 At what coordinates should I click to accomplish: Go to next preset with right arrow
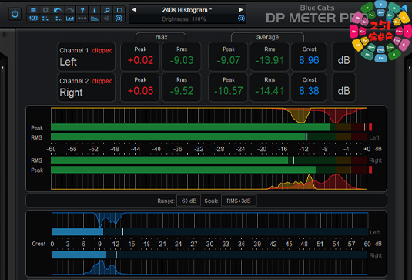coord(241,10)
